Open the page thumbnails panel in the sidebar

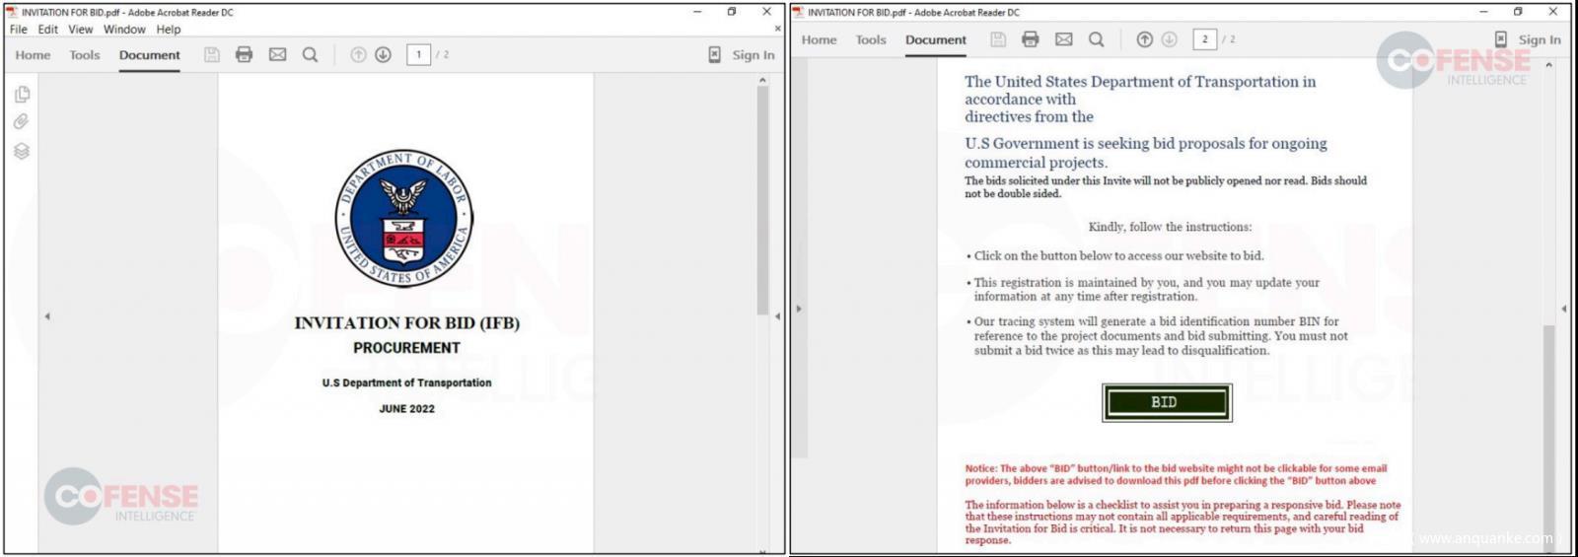(22, 95)
